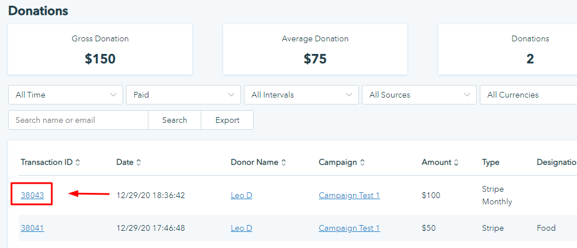Click Campaign column sort icon
577x248 pixels.
coord(363,162)
